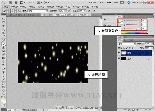Switch to the 摄影 workspace
Screen dimensions: 155x112
116,3
